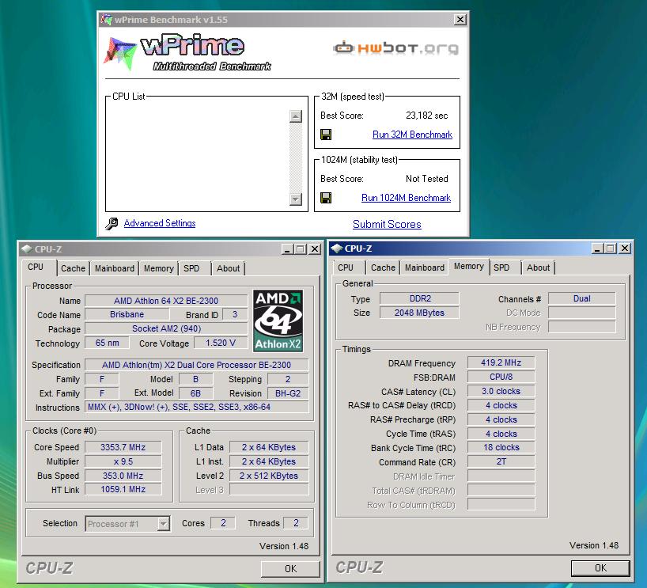Click the Not Tested score text
The width and height of the screenshot is (647, 588).
pos(426,179)
